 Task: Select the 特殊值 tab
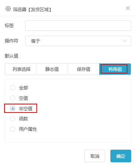click(x=115, y=69)
